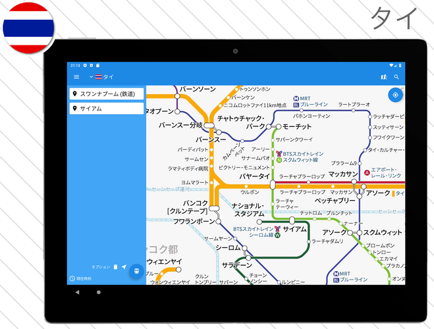
Task: Select ペッチャブリー station label
Action: coord(335,201)
